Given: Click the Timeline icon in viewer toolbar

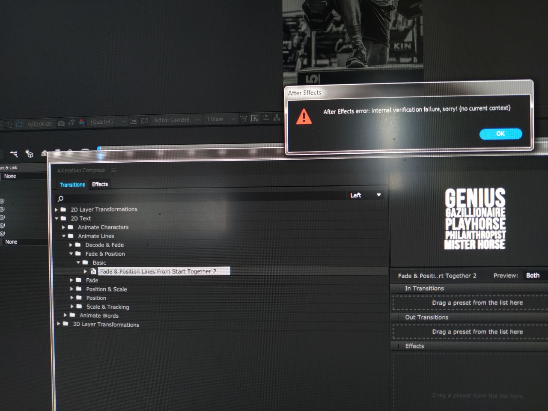Looking at the screenshot, I should coord(266,118).
